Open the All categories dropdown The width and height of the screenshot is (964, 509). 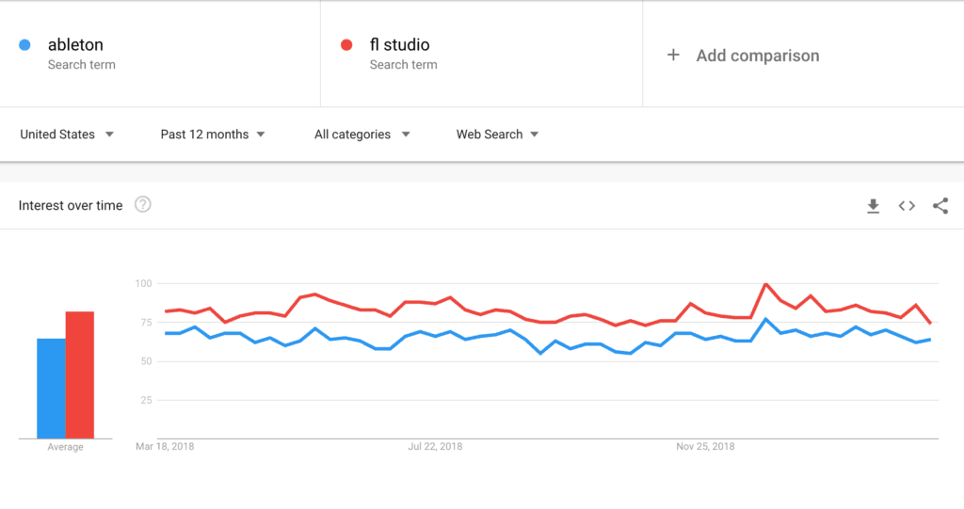(362, 135)
